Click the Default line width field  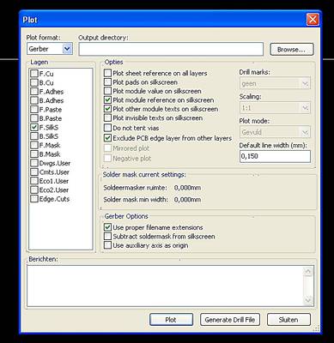point(275,156)
